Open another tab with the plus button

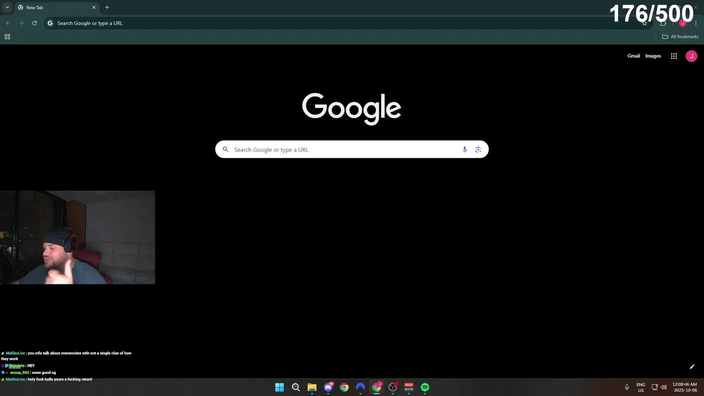click(107, 8)
